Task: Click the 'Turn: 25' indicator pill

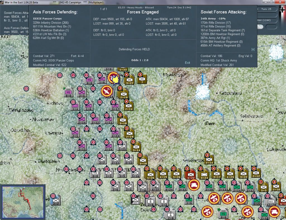Action: point(267,9)
